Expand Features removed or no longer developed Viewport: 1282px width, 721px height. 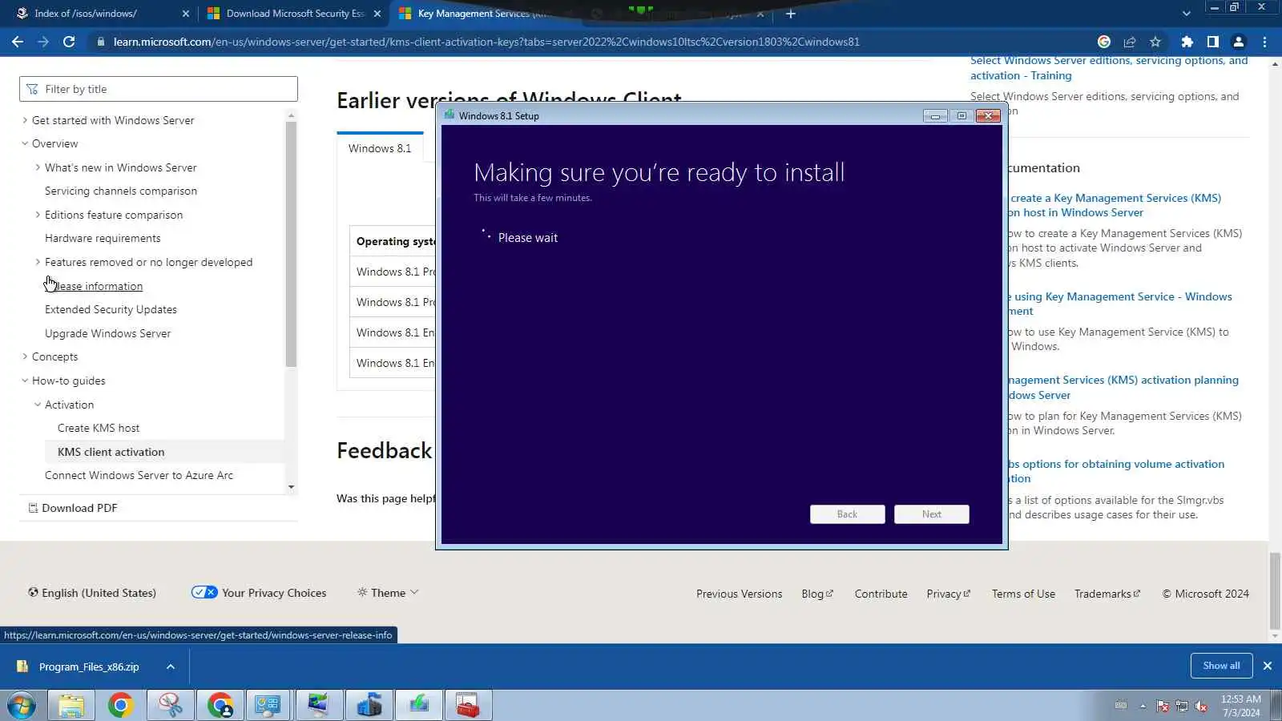tap(38, 262)
